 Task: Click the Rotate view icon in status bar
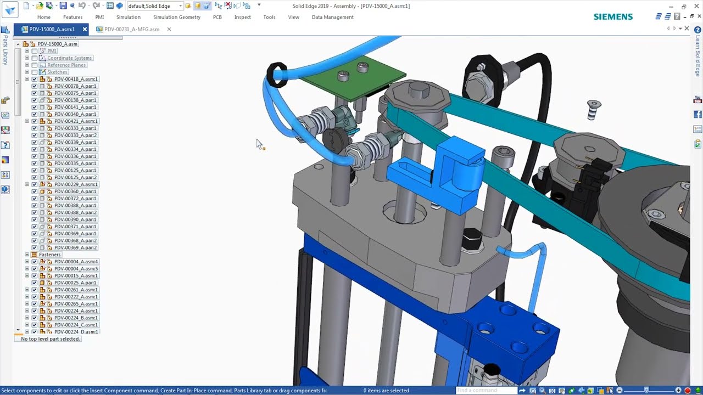coord(571,391)
